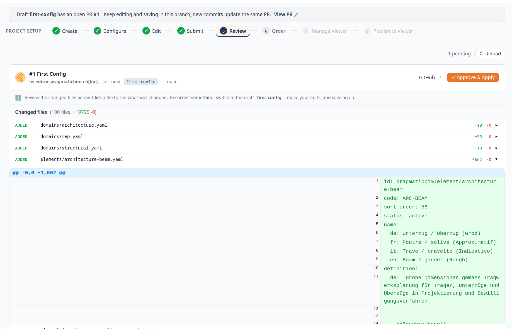Click diff line 'en: Beam / girder (Rough)'
Image resolution: width=512 pixels, height=329 pixels.
coord(429,260)
